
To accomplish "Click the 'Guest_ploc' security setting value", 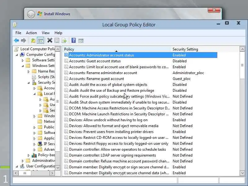I will (x=182, y=79).
